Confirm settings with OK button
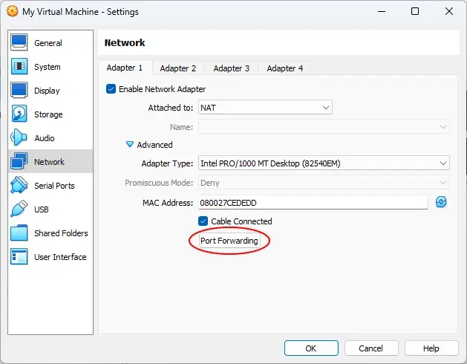Image resolution: width=467 pixels, height=364 pixels. tap(311, 348)
